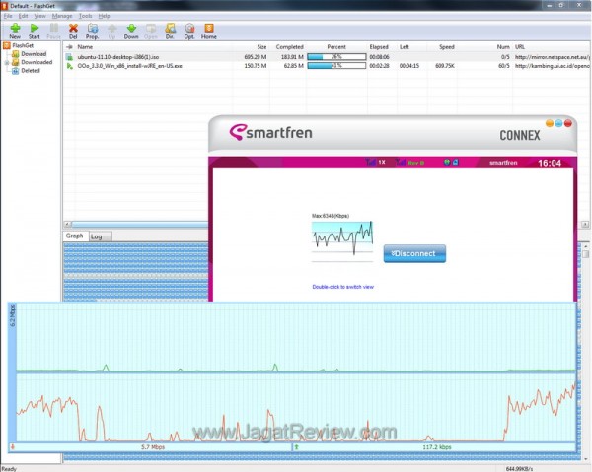Select the OOo_3.3.0_Win_x86_install-wJRE_en-US.exe file name
This screenshot has width=592, height=472.
[130, 66]
